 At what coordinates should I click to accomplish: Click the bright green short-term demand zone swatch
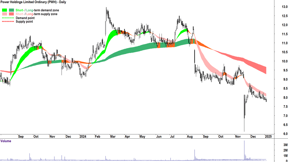[5, 10]
